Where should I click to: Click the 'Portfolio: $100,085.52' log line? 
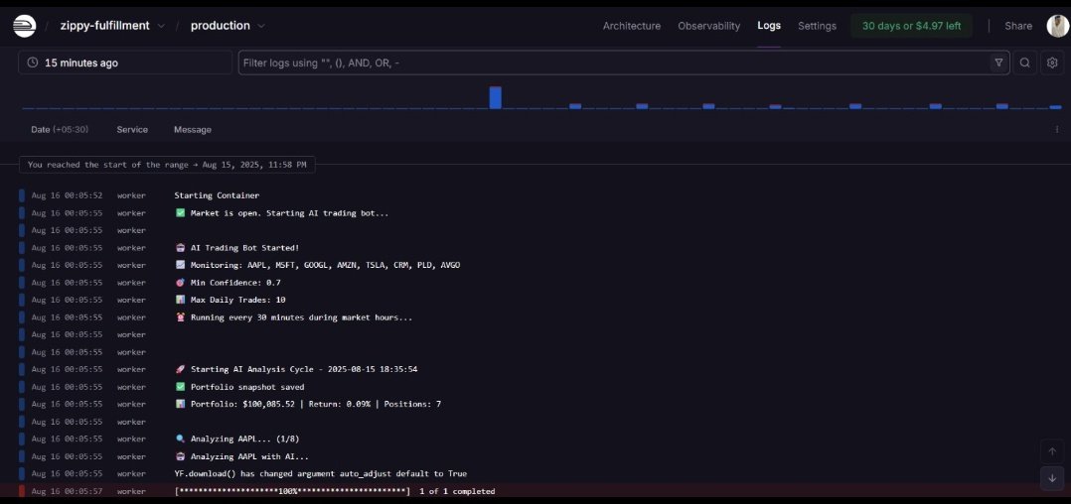(x=535, y=404)
